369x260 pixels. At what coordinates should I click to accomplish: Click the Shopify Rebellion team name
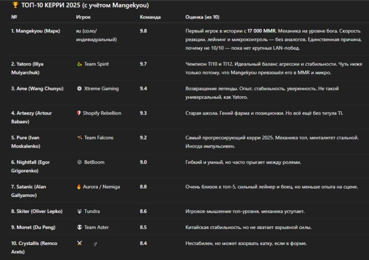click(102, 113)
